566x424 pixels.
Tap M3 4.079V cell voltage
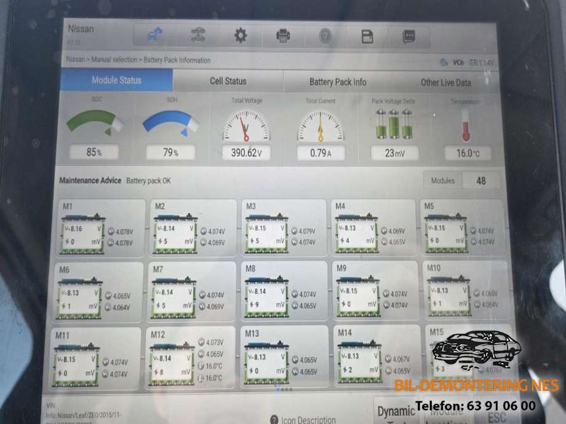(x=303, y=231)
